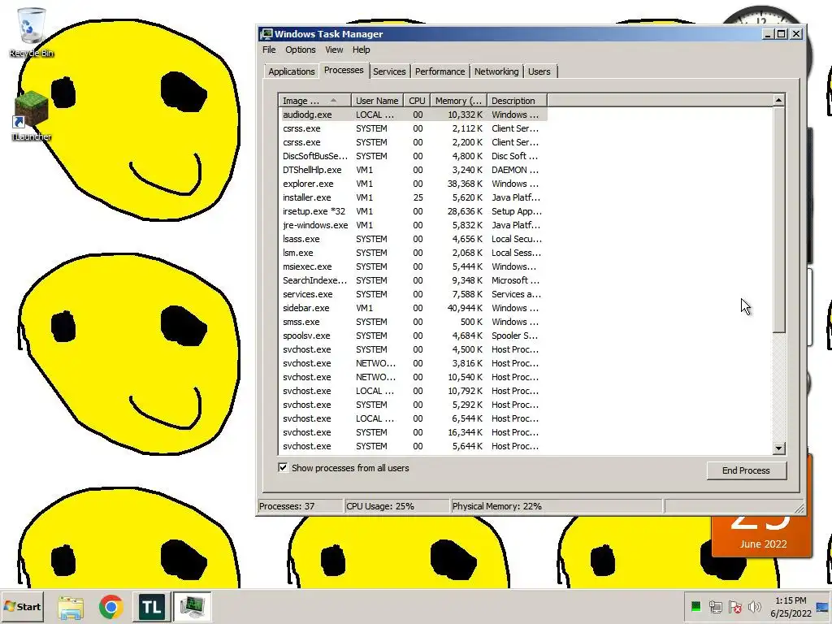The width and height of the screenshot is (832, 624).
Task: Click the network tray icon
Action: 715,606
